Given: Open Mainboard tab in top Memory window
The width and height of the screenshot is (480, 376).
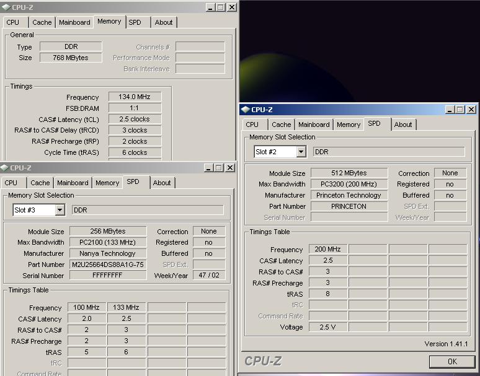Looking at the screenshot, I should click(74, 22).
